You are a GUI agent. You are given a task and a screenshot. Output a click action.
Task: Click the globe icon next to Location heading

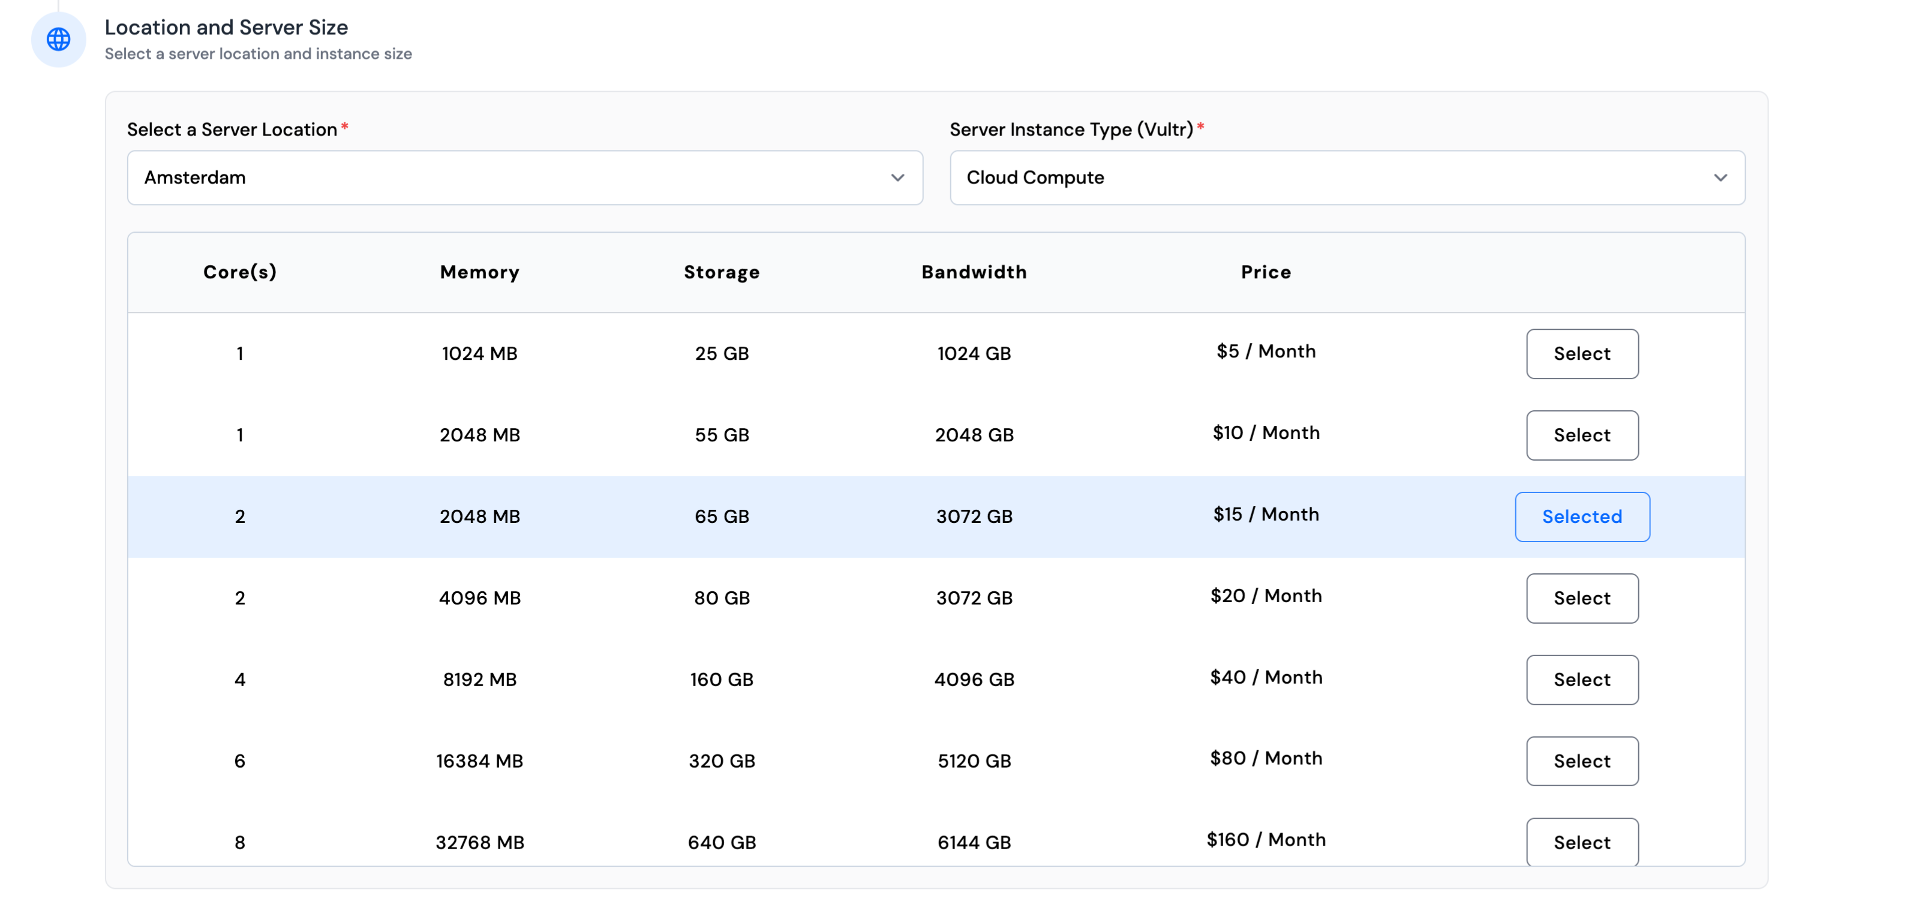58,40
